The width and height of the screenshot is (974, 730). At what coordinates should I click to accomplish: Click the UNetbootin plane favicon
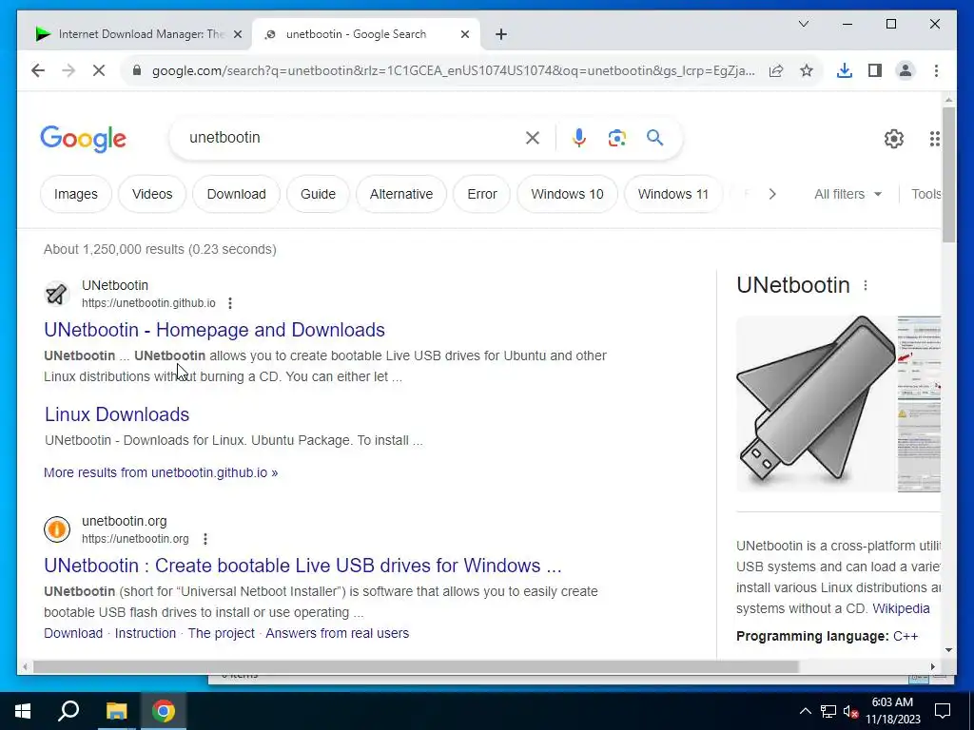[56, 294]
